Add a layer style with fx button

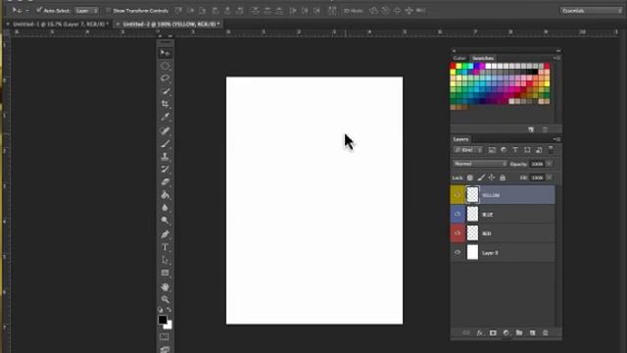479,332
